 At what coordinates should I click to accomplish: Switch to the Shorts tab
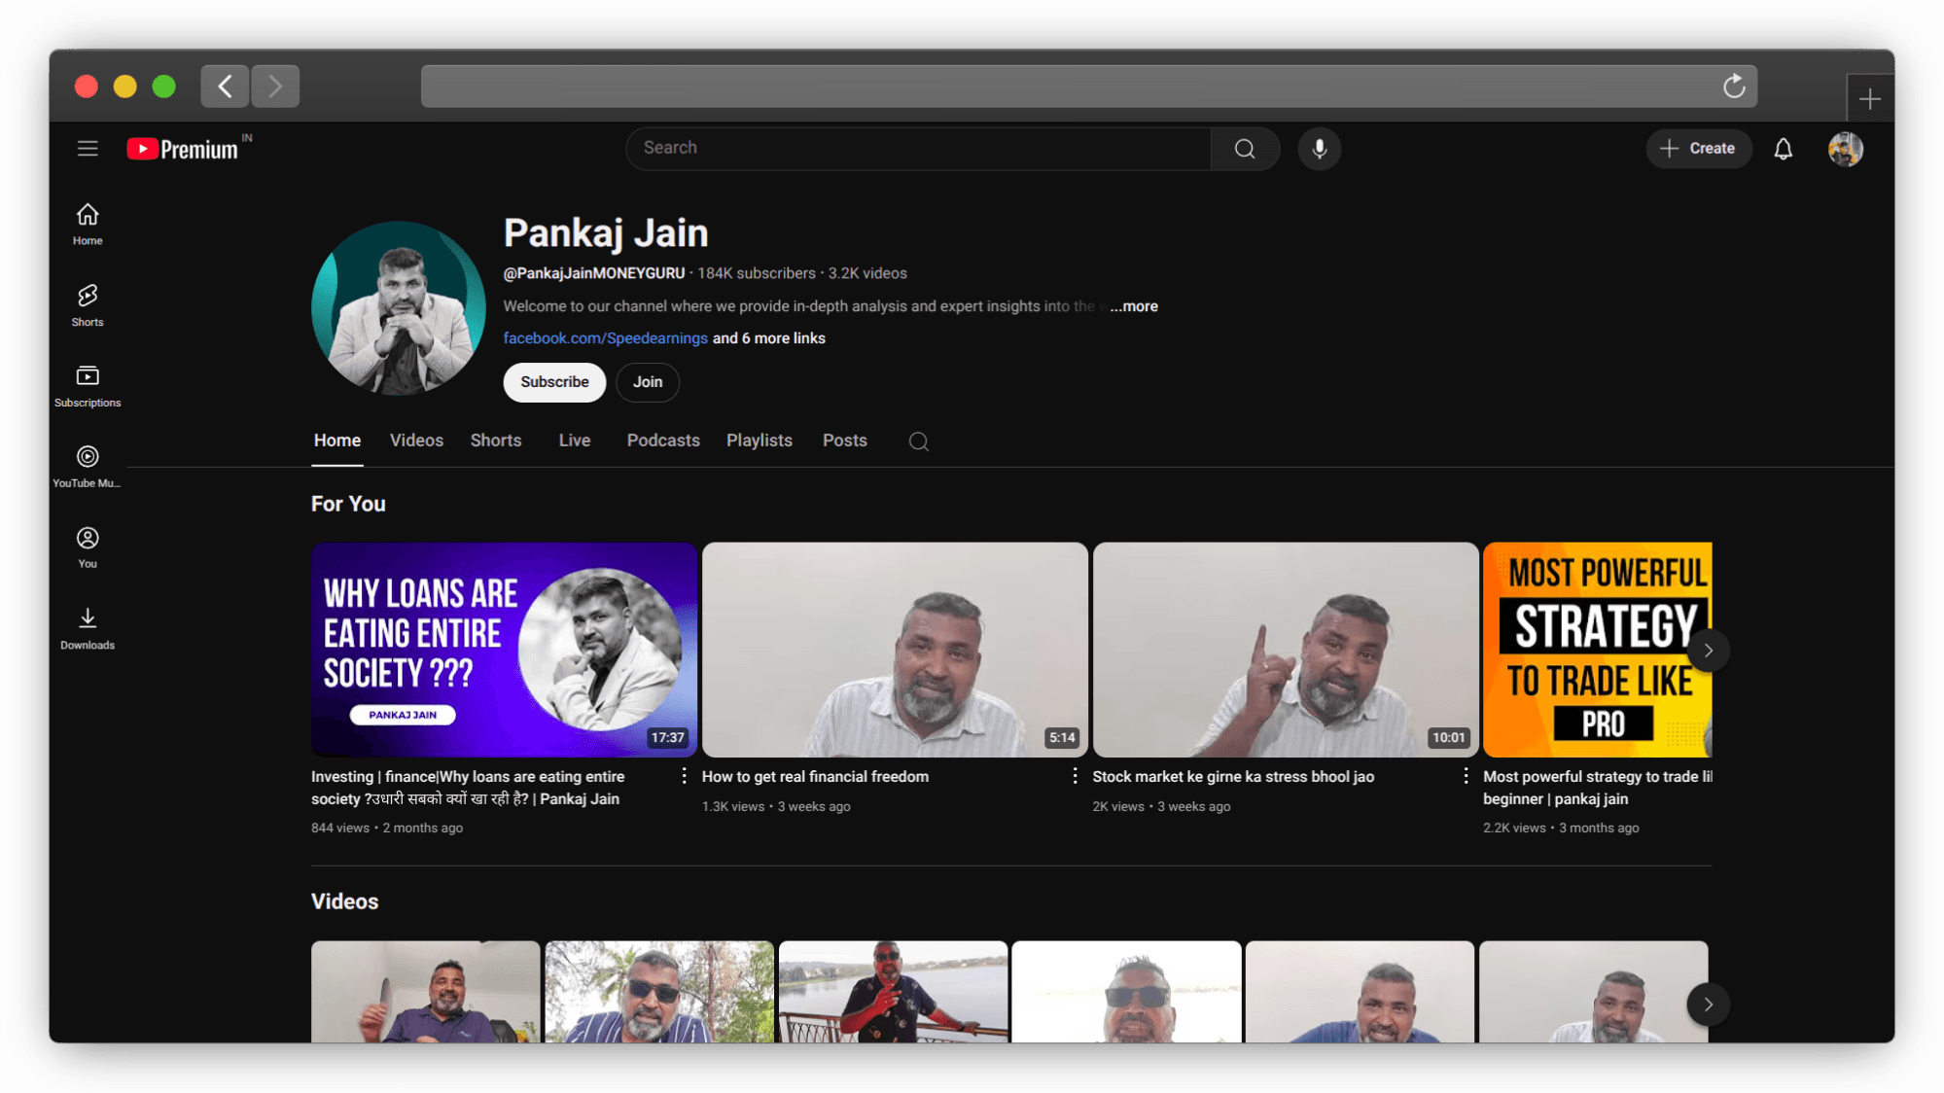[496, 441]
